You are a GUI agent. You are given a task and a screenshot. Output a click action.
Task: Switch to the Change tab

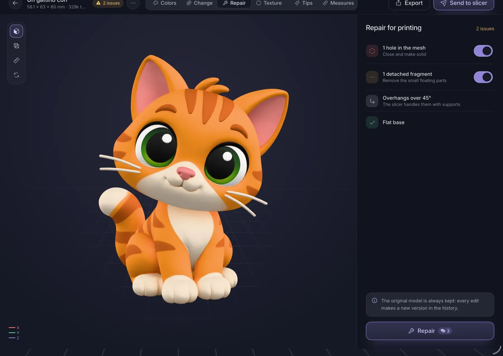click(x=200, y=3)
